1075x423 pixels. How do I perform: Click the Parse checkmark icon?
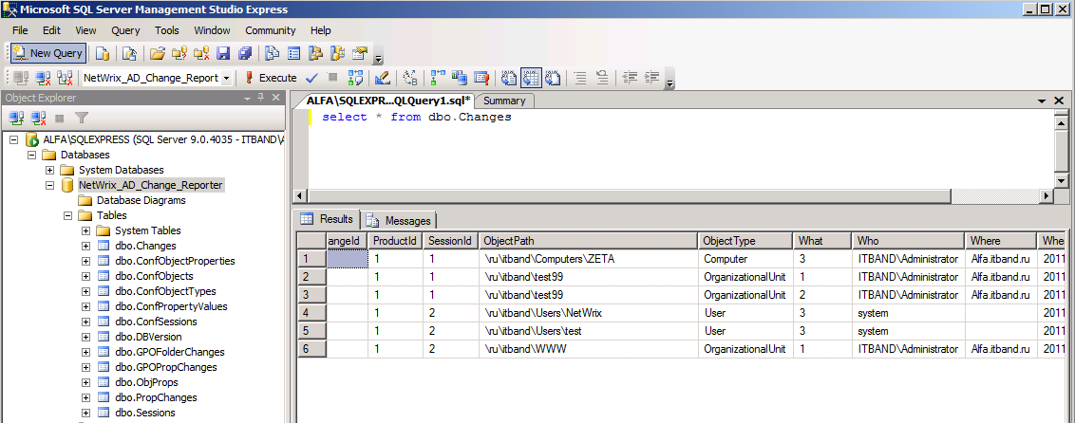click(311, 78)
